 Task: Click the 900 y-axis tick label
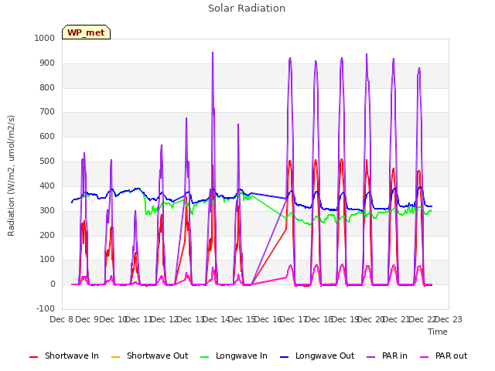pos(47,63)
